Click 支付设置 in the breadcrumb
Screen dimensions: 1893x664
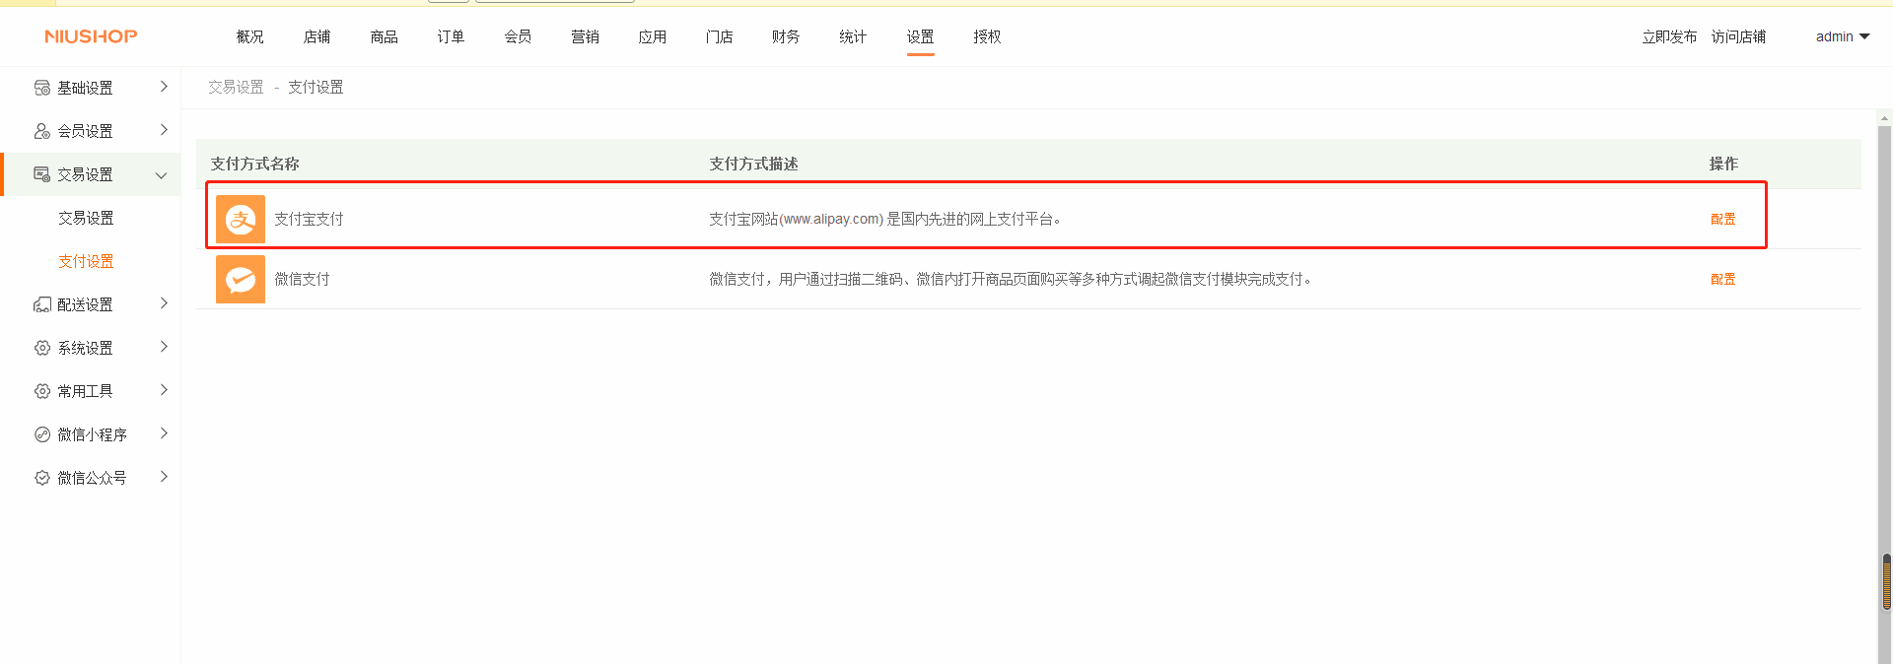click(315, 87)
